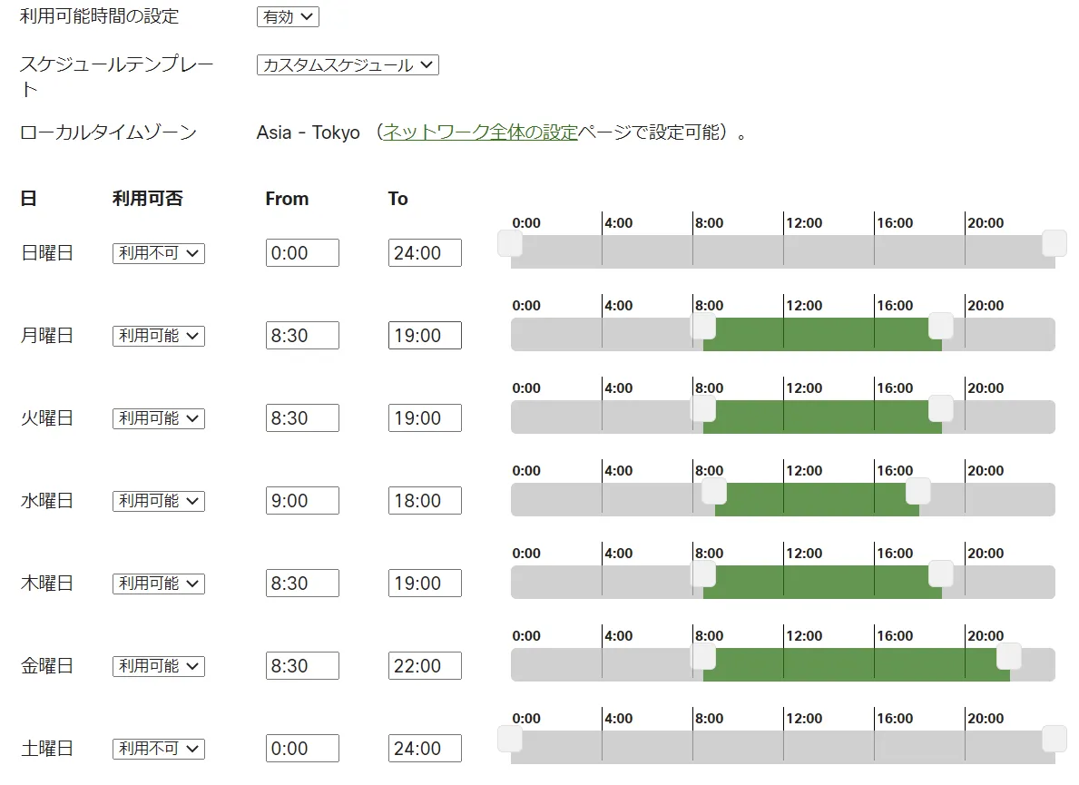The width and height of the screenshot is (1079, 785).
Task: Open Monday's availability dropdown
Action: 159,337
